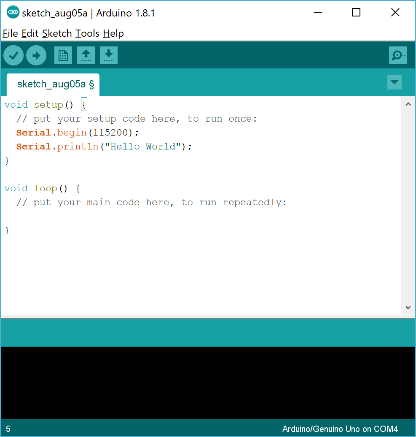
Task: Click the Verify checkmark button
Action: click(13, 55)
